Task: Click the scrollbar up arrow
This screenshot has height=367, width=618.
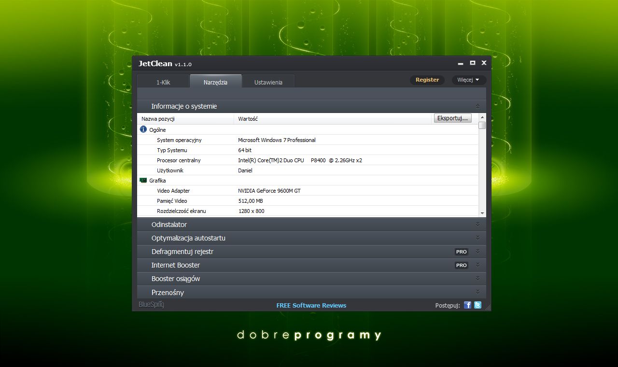Action: (482, 117)
